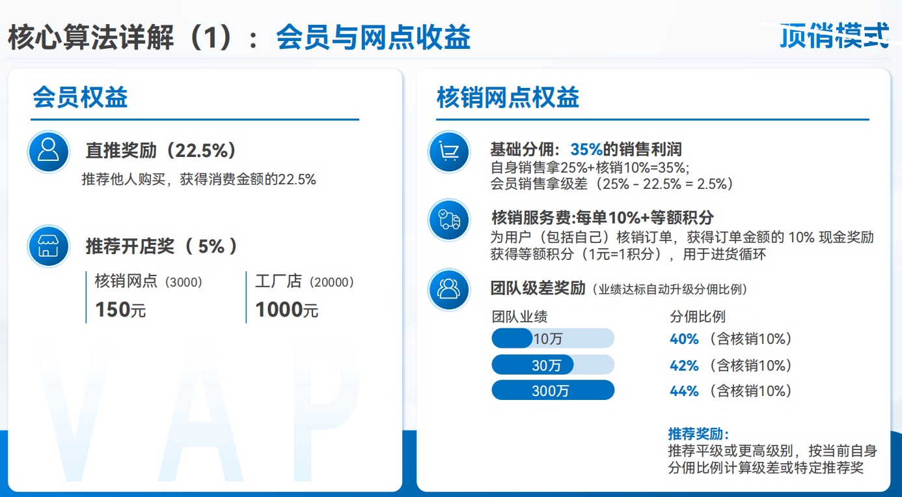Click the person icon beside 直推奖励
The height and width of the screenshot is (497, 902).
[49, 151]
